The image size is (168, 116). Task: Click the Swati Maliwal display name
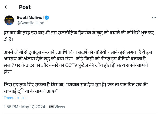tap(30, 18)
